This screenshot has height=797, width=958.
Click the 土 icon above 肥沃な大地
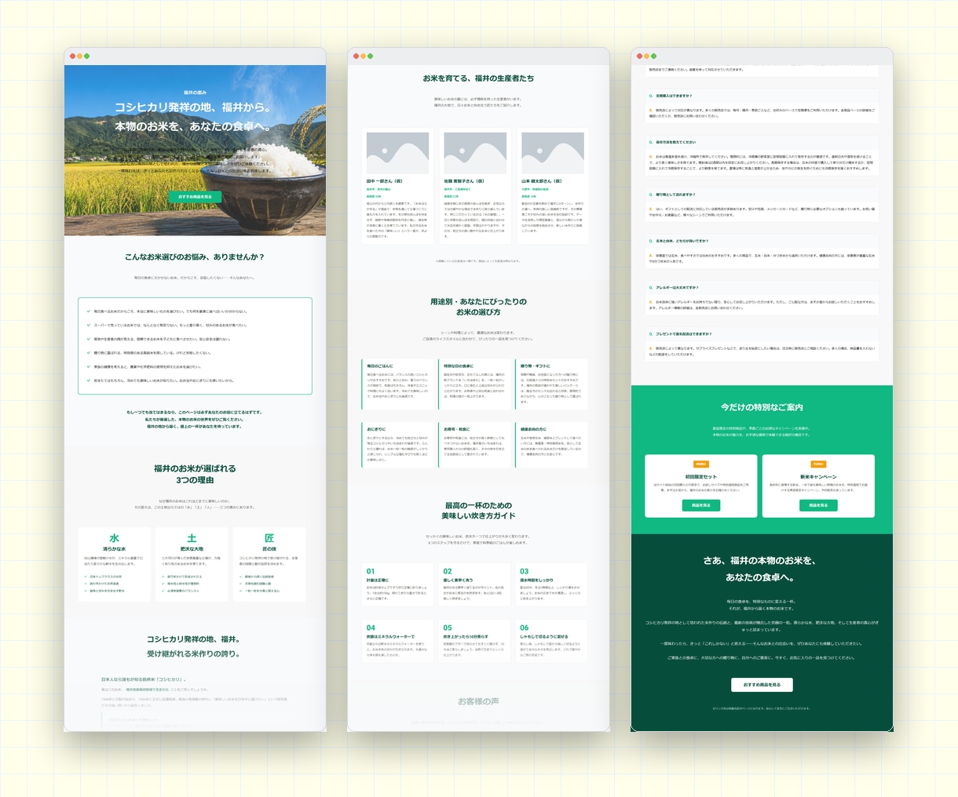pos(192,538)
